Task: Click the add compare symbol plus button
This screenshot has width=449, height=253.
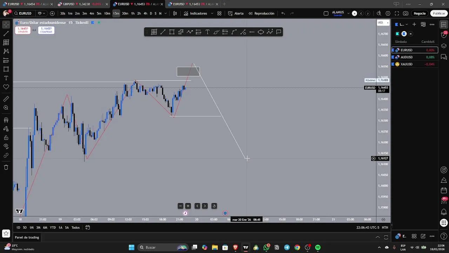Action: [52, 13]
